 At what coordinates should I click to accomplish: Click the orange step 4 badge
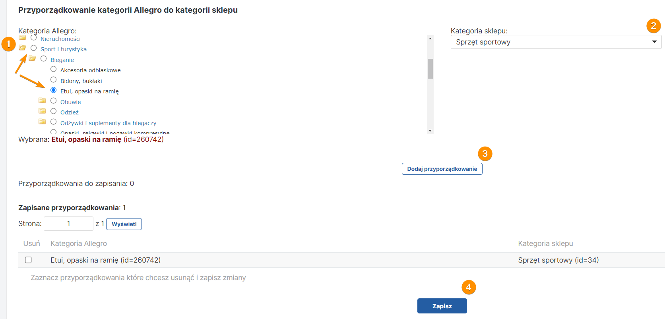(468, 287)
